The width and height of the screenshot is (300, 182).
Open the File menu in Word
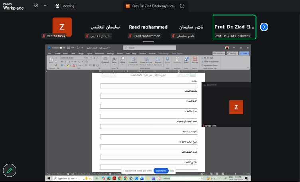(50, 53)
